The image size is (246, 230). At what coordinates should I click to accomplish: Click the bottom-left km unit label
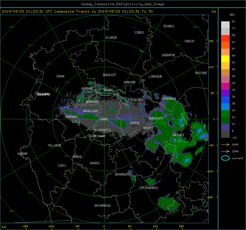(x=4, y=227)
